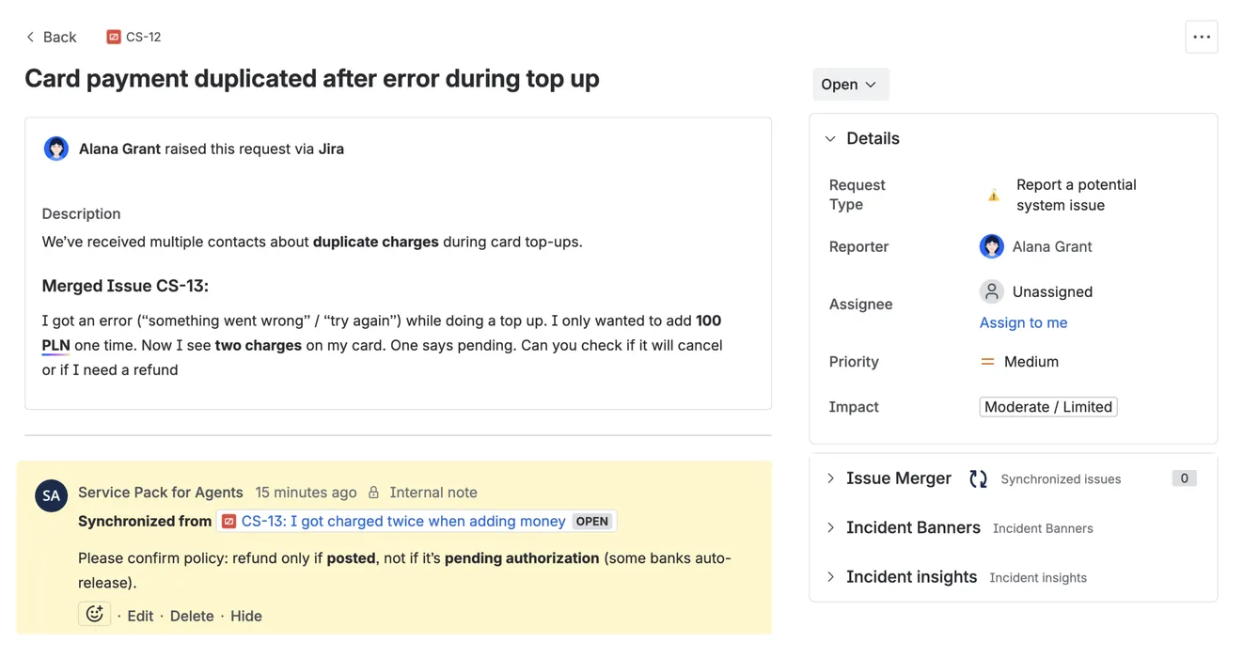1243x658 pixels.
Task: Hide the internal note comment
Action: (246, 616)
